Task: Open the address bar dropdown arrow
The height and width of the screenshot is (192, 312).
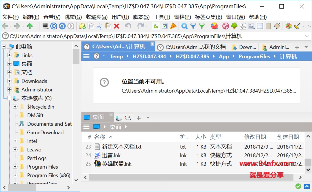Action: (307, 36)
